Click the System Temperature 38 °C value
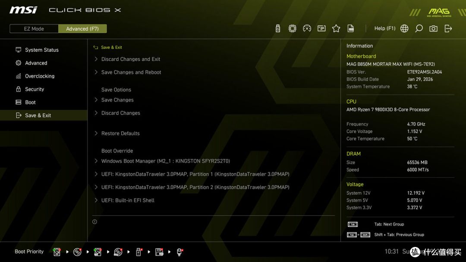 (x=412, y=87)
